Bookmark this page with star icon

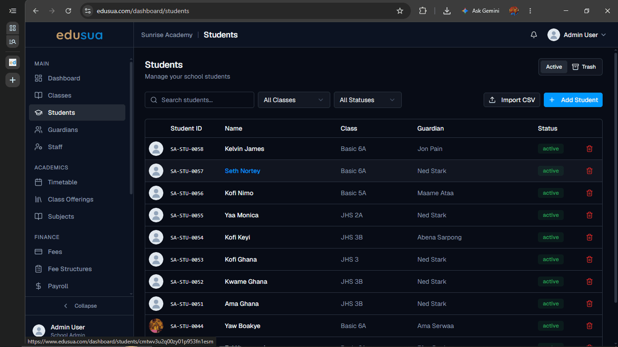400,11
